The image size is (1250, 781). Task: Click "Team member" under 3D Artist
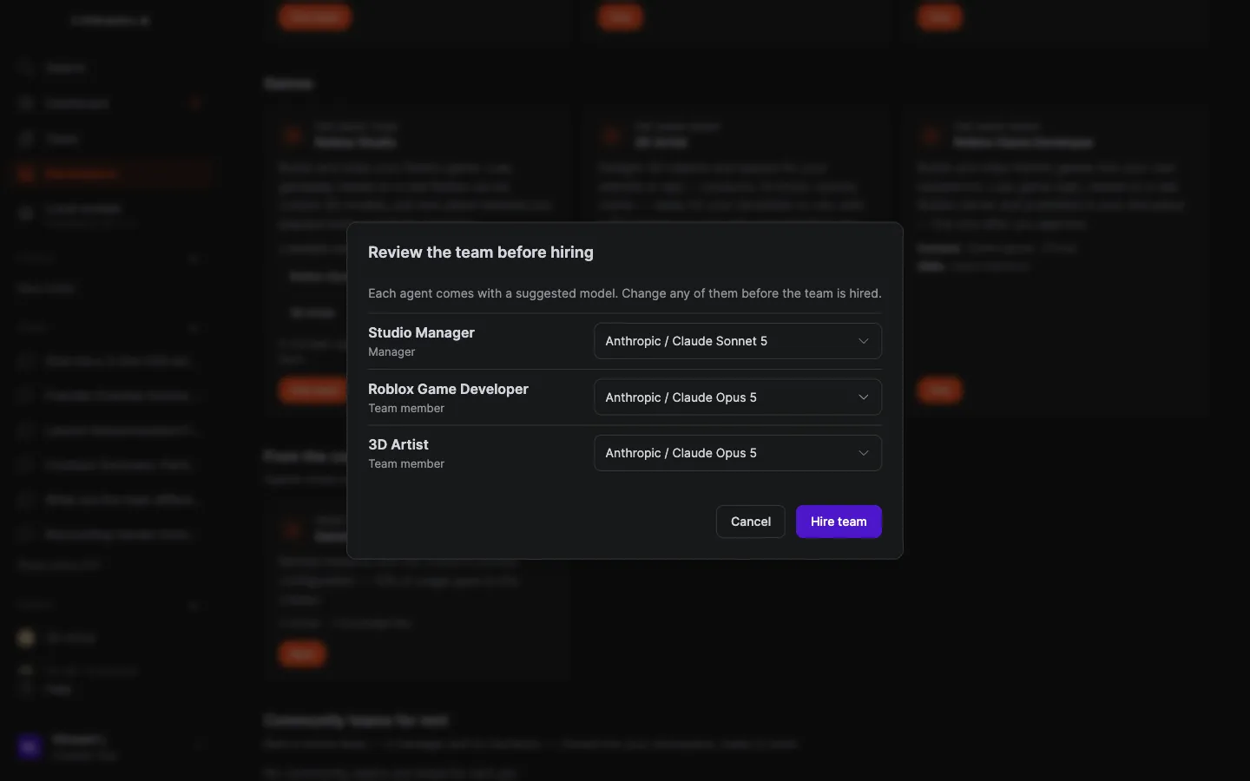pyautogui.click(x=406, y=463)
